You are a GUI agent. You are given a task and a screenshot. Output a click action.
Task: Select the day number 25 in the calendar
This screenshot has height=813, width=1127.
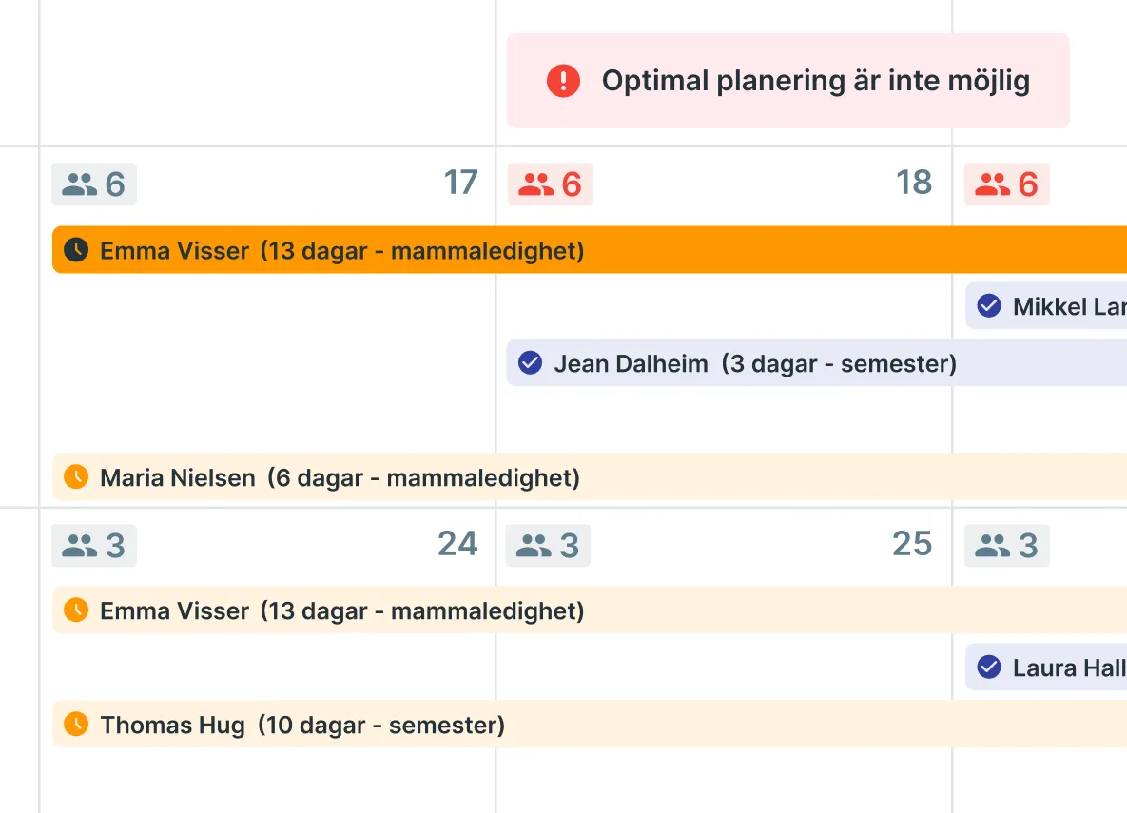click(912, 544)
